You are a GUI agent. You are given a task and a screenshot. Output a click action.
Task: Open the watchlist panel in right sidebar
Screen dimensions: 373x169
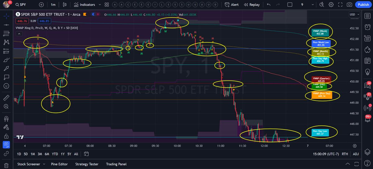(x=367, y=15)
